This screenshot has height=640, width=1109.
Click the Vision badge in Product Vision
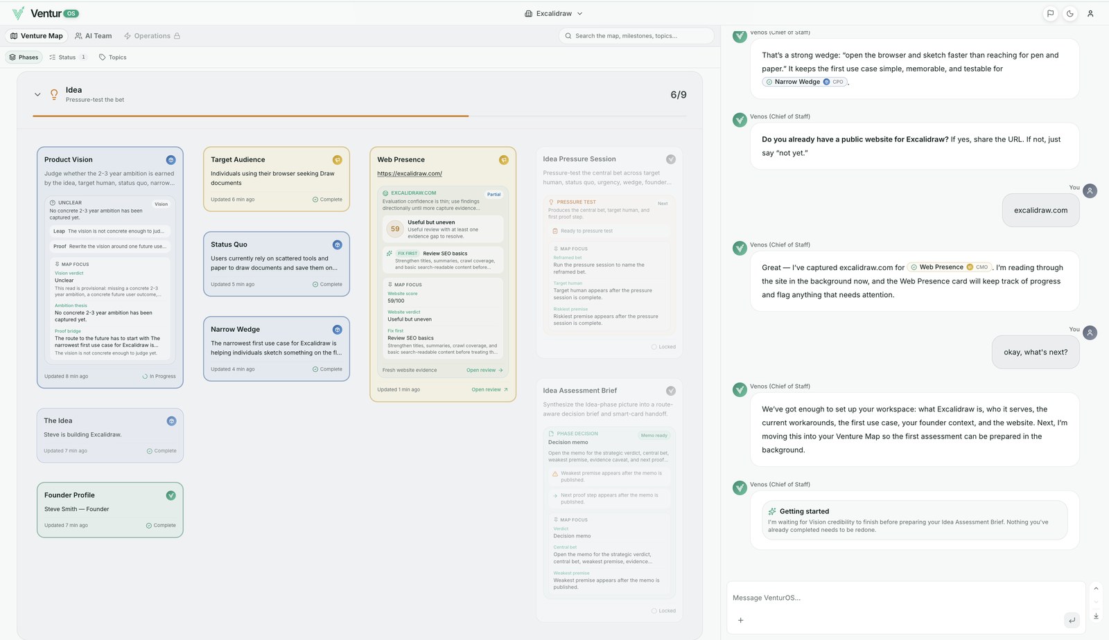pos(161,204)
